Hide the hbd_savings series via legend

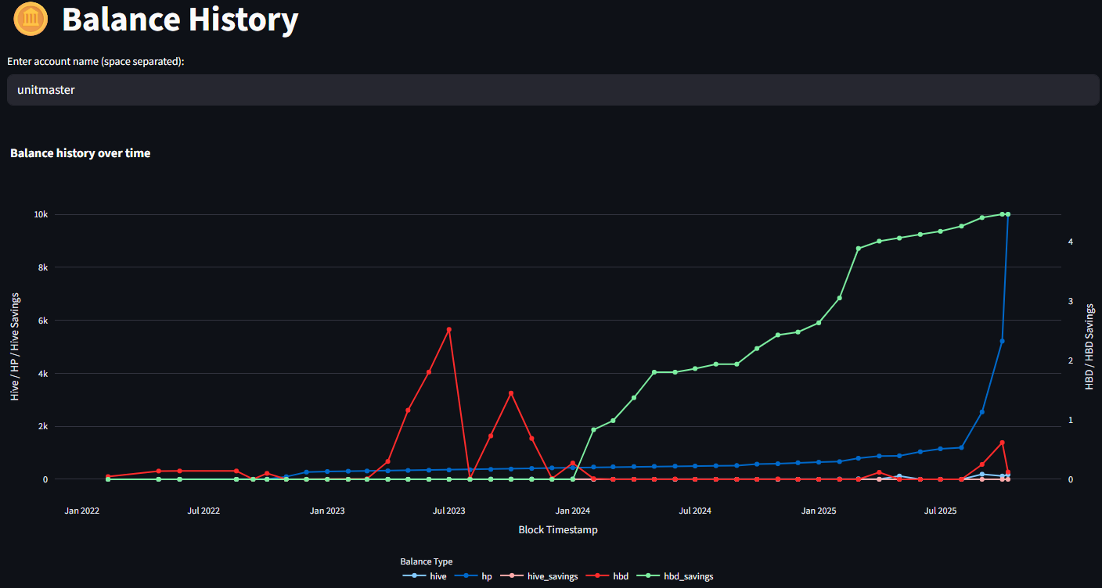[x=676, y=576]
